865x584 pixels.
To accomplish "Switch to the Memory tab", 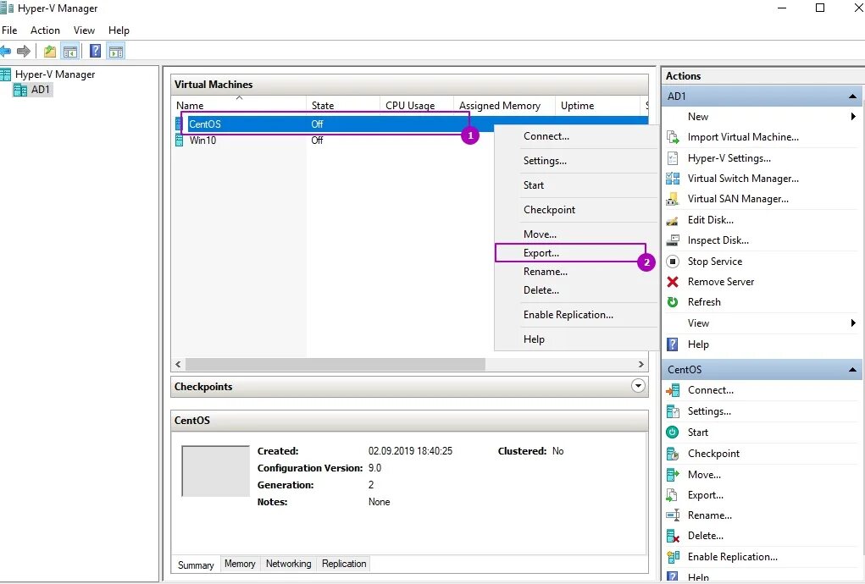I will [x=240, y=564].
